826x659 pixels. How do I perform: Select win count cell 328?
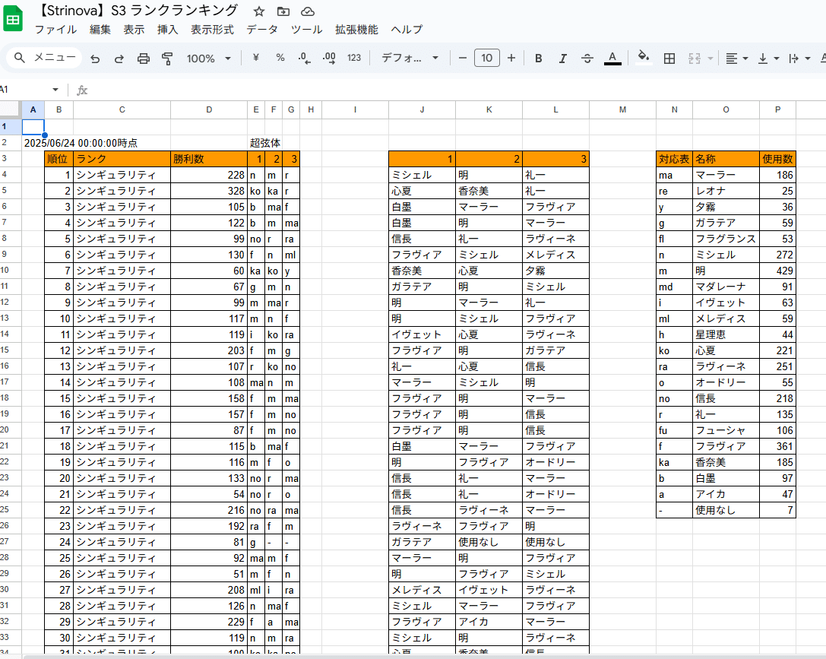(209, 191)
